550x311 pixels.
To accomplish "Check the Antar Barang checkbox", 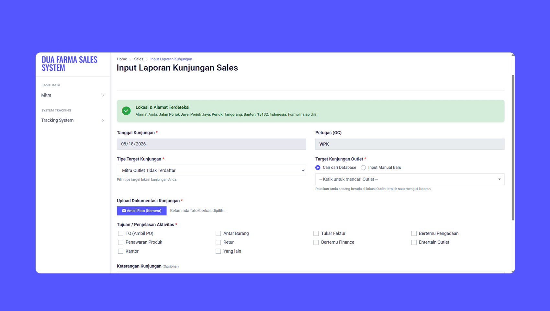I will pos(218,233).
